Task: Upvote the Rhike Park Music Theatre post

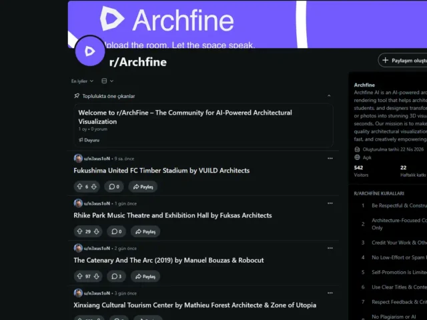Action: point(79,231)
